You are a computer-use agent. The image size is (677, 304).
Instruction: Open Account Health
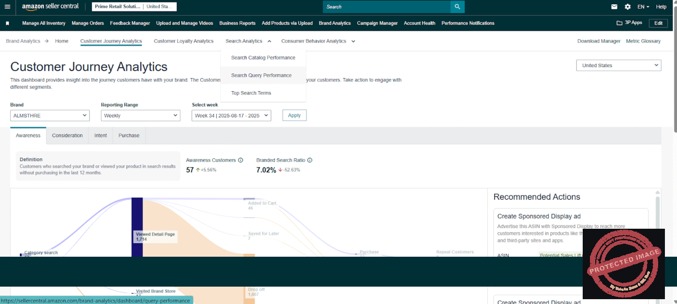(x=420, y=23)
